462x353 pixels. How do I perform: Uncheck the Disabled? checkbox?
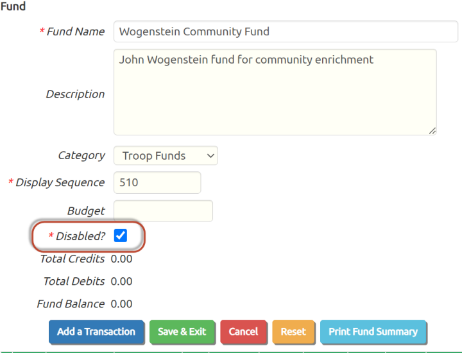(x=120, y=236)
